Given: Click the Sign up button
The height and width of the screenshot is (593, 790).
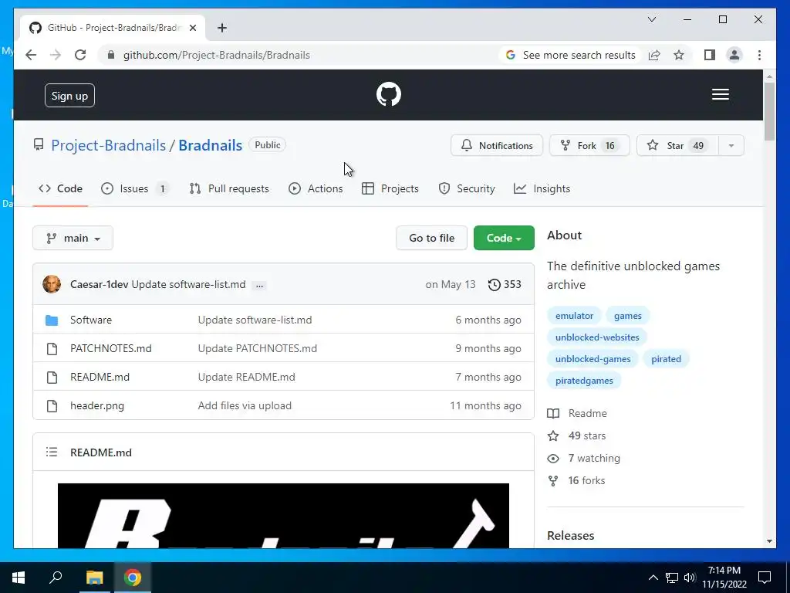Looking at the screenshot, I should [69, 96].
